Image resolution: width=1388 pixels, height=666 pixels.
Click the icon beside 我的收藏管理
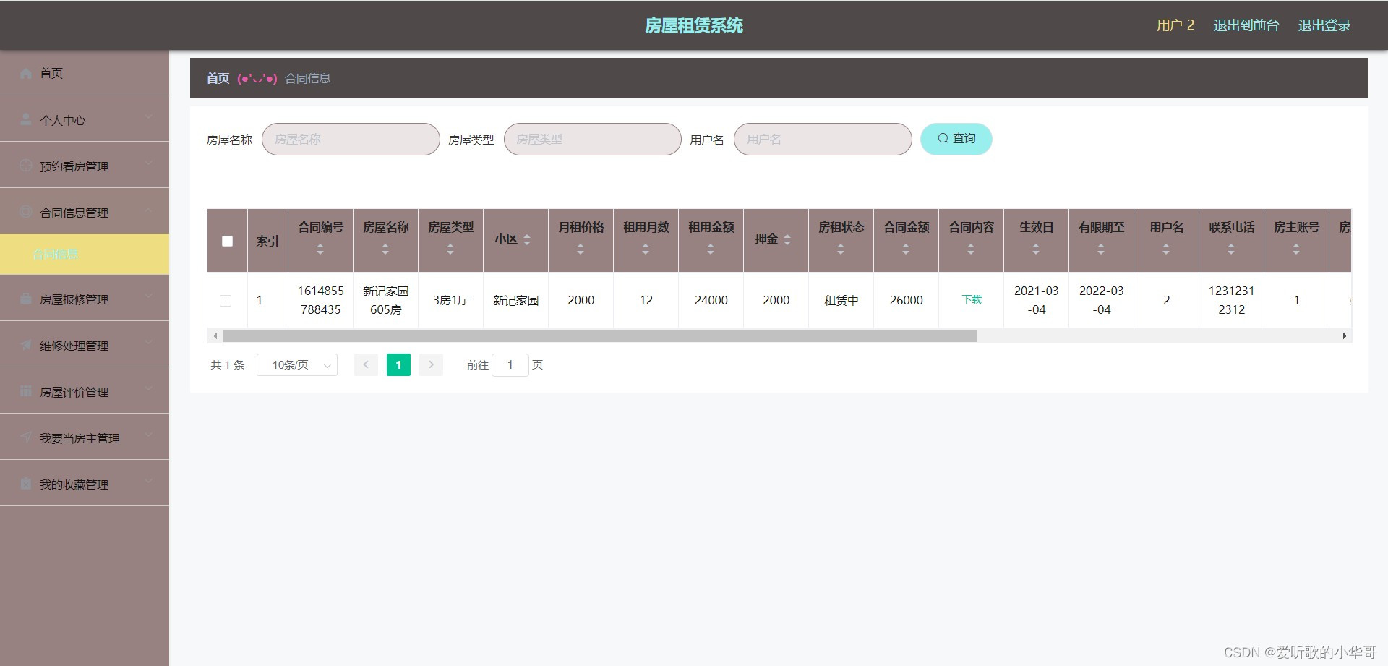(x=26, y=484)
